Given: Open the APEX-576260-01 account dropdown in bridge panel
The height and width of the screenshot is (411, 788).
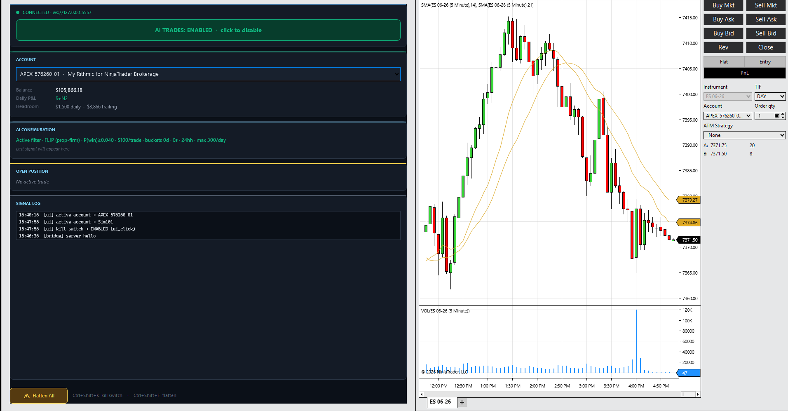Looking at the screenshot, I should click(208, 74).
